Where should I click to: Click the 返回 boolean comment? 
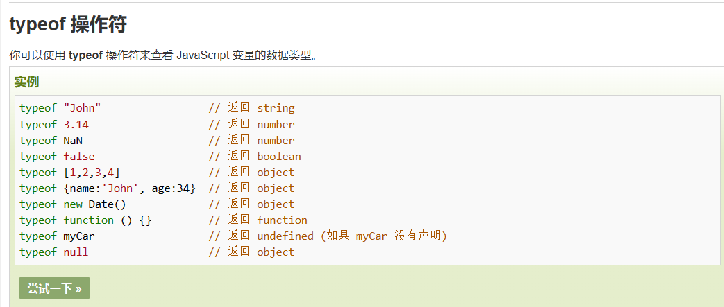coord(255,156)
